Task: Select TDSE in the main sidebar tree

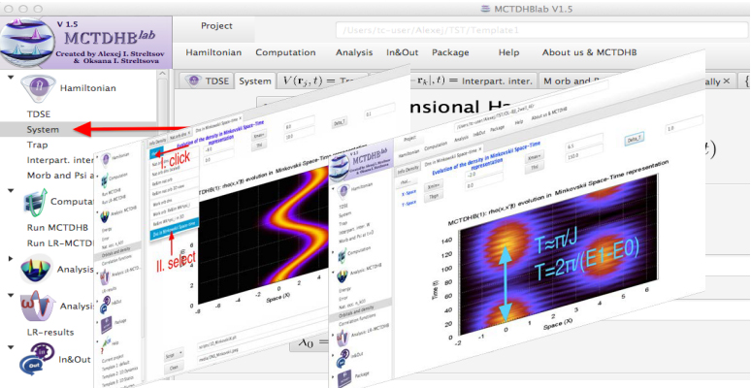Action: [39, 114]
